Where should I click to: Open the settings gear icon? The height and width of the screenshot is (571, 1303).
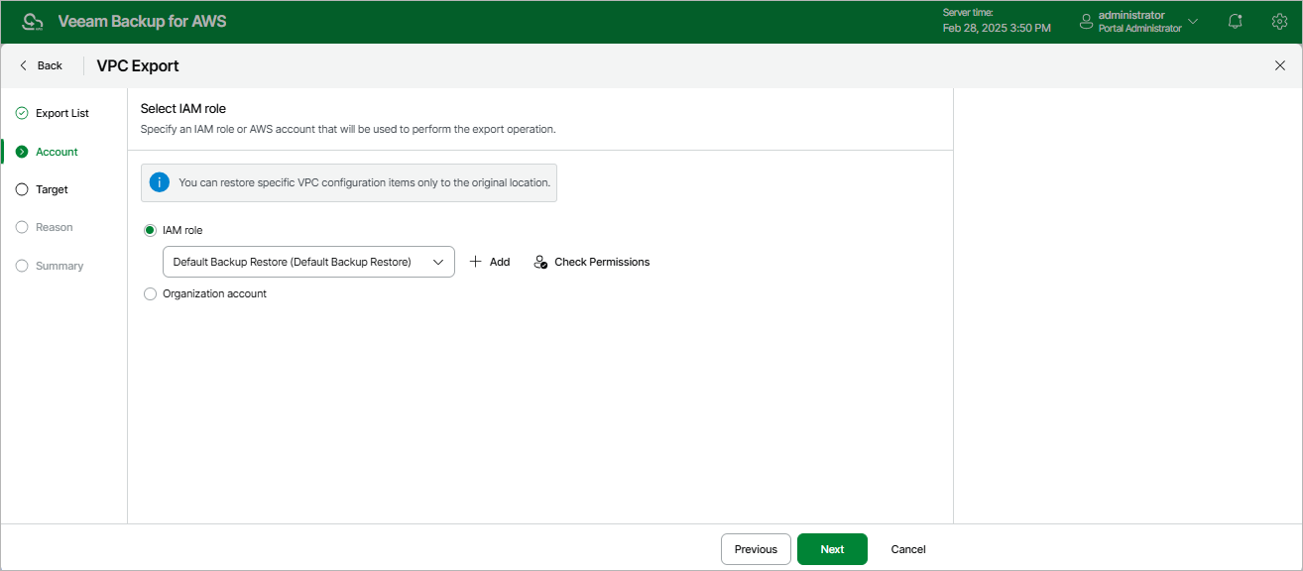tap(1278, 22)
